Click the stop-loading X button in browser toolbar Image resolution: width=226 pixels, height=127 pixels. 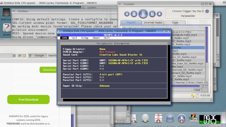[14, 56]
